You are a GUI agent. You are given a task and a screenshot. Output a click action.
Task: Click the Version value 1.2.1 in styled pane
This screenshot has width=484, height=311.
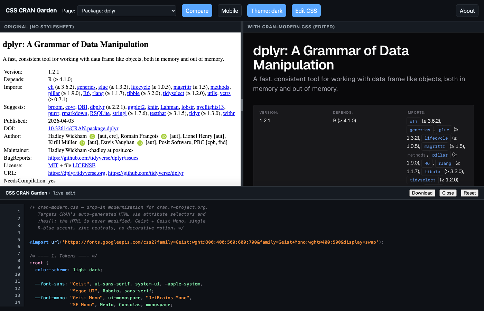(265, 121)
